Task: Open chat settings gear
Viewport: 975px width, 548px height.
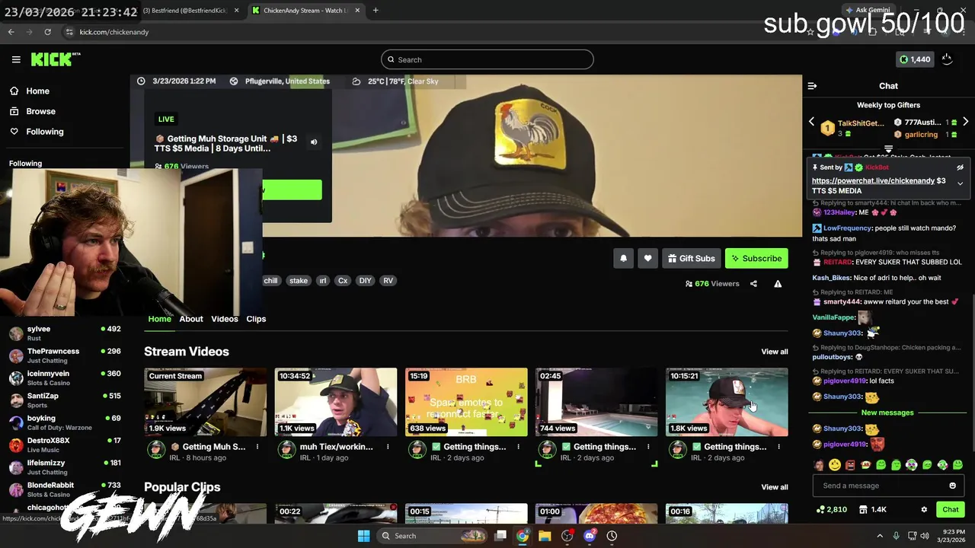Action: (924, 510)
